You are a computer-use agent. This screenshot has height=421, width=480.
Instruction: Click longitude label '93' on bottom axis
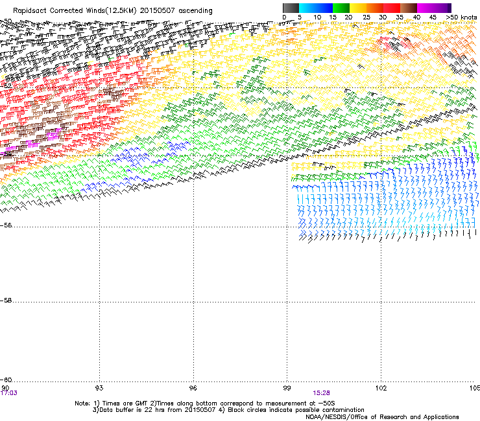[x=99, y=388]
